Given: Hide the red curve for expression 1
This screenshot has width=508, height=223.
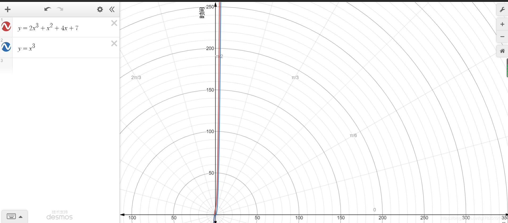Looking at the screenshot, I should tap(6, 26).
